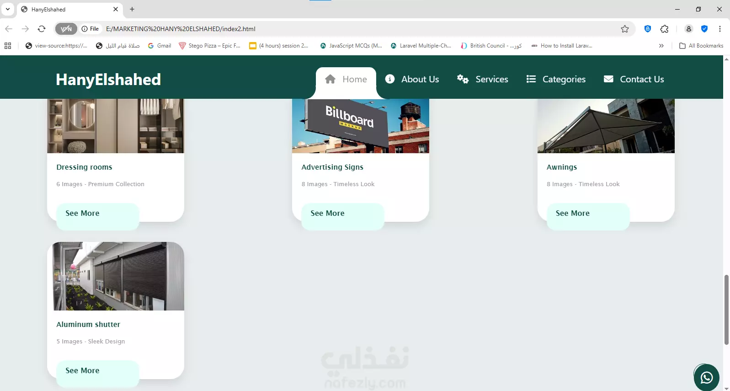Click the Categories list icon

[531, 79]
